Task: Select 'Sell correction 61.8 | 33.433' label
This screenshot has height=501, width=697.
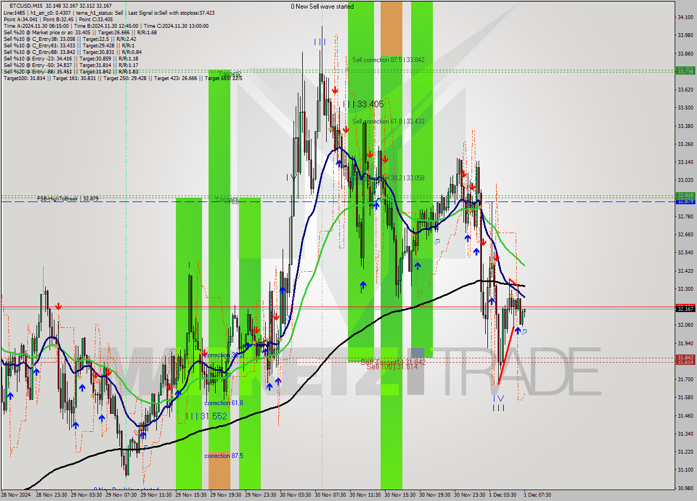Action: [x=388, y=121]
